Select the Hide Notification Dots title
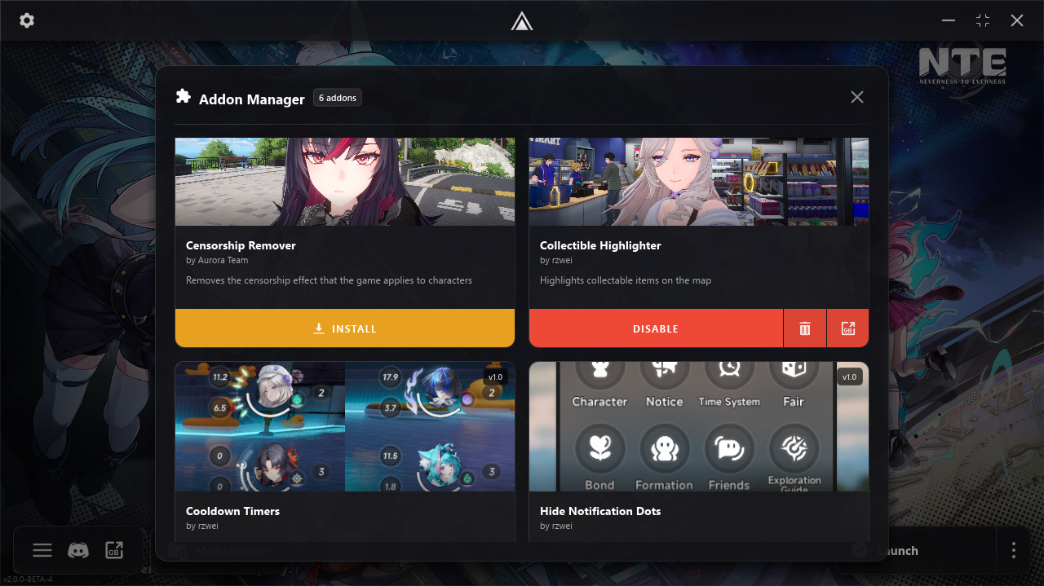1044x586 pixels. [x=600, y=511]
